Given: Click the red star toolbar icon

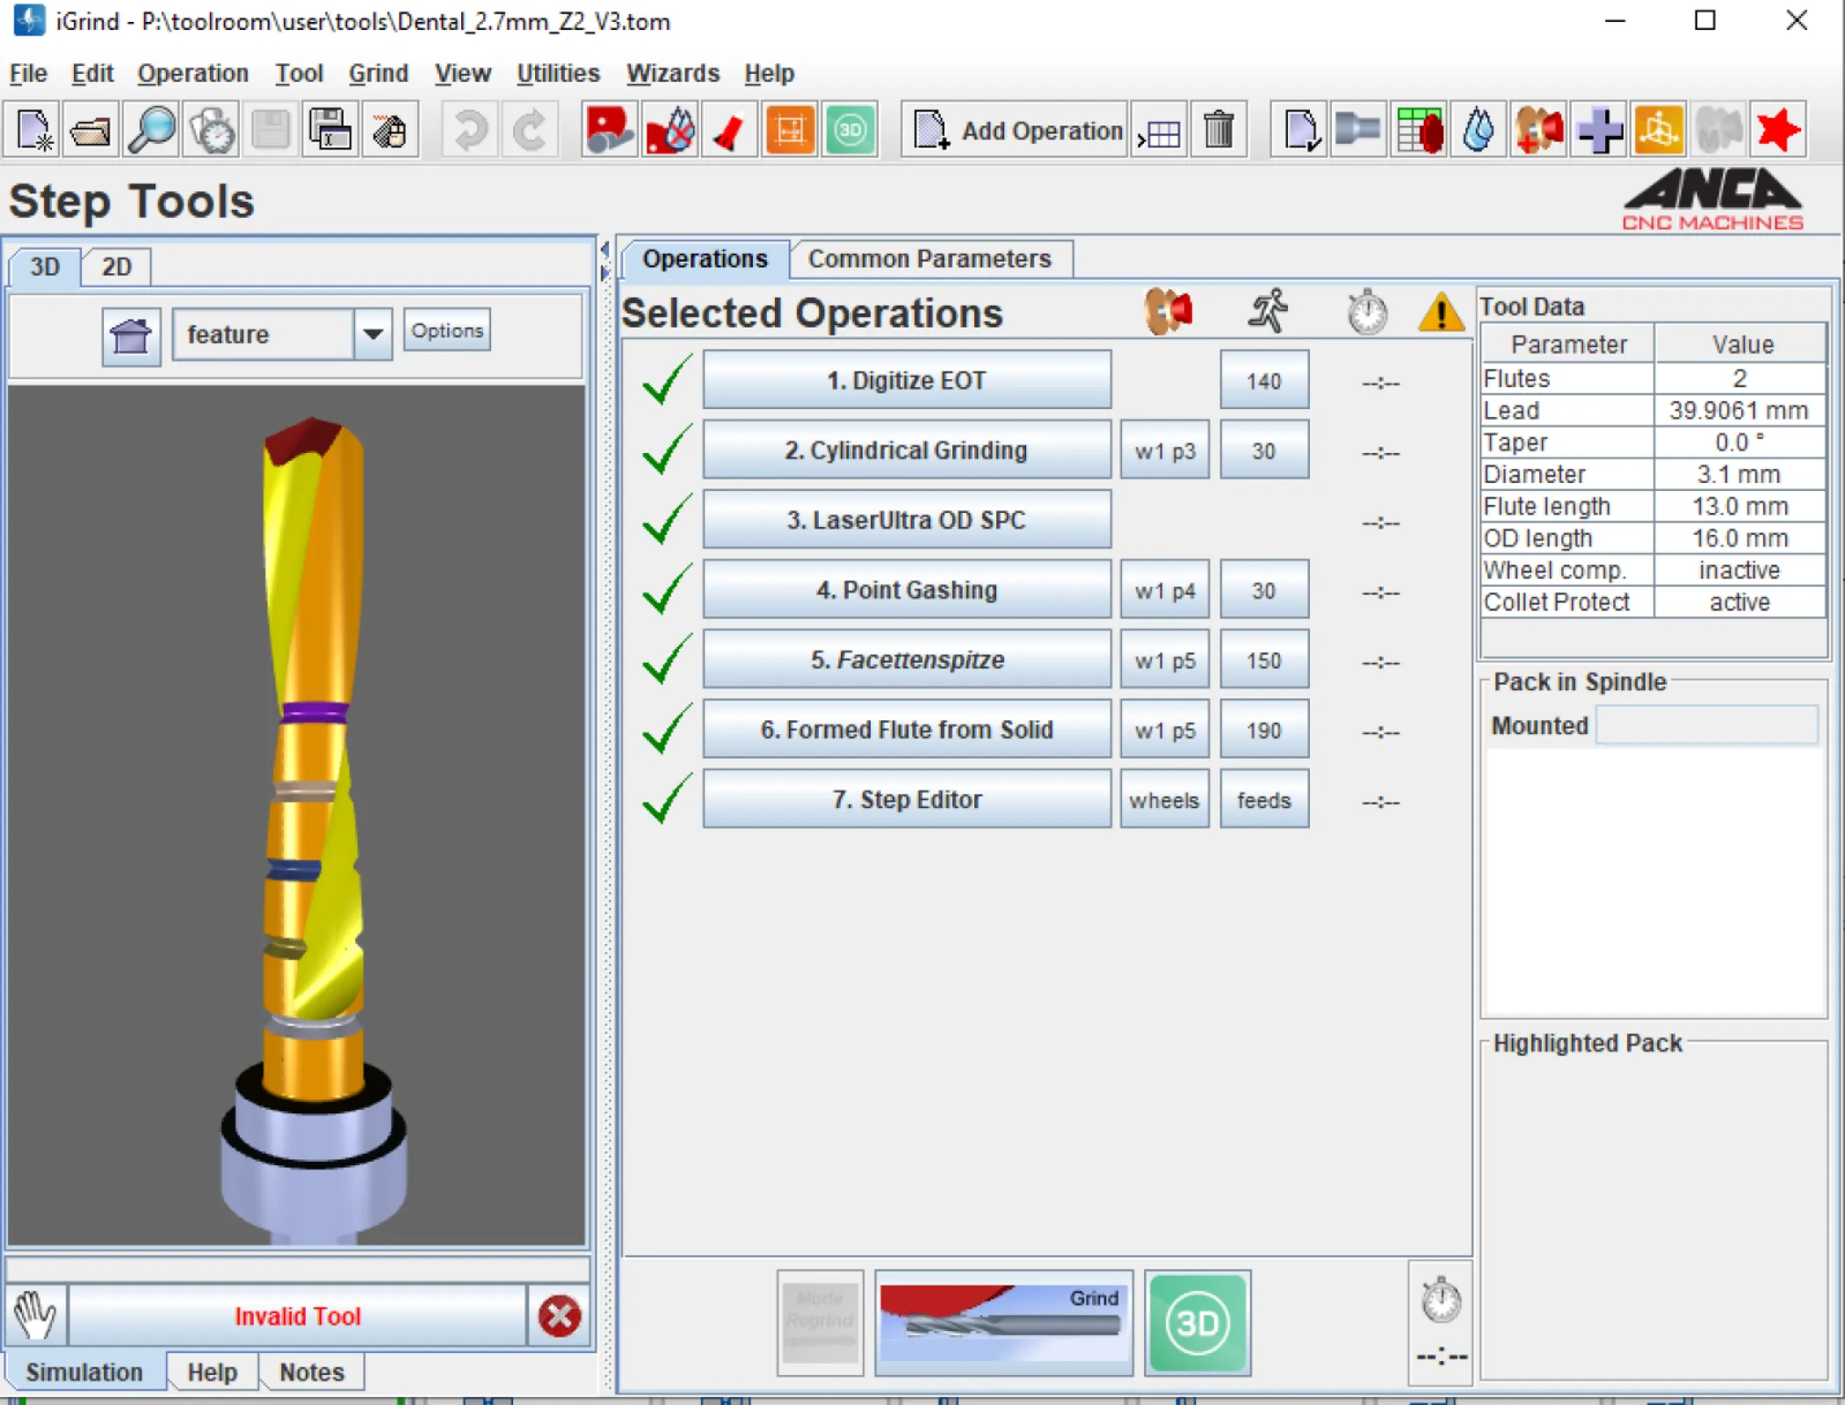Looking at the screenshot, I should click(1778, 131).
